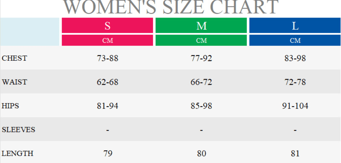Click the CM unit under L
Screen dimensions: 341x163
pos(295,40)
